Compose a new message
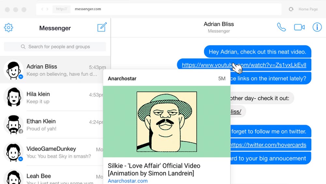326x184 pixels. click(x=102, y=27)
